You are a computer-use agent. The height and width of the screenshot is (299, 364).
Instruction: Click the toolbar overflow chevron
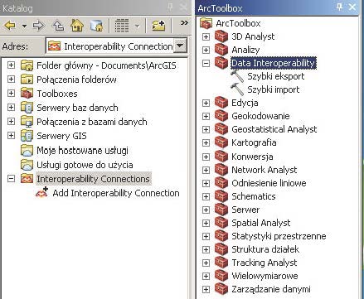coord(184,23)
